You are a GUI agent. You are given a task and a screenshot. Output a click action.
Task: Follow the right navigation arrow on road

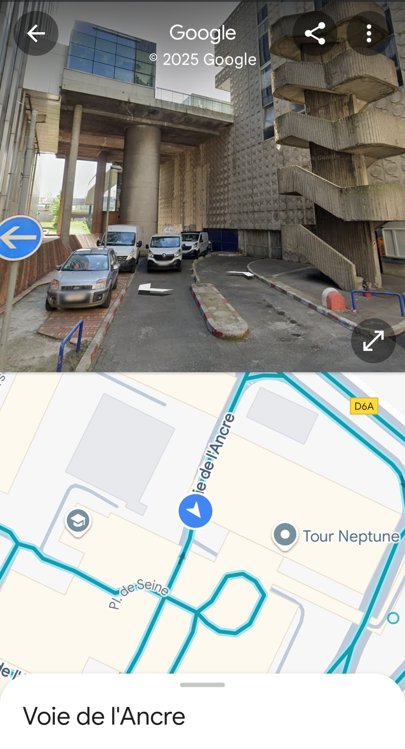pos(241,274)
